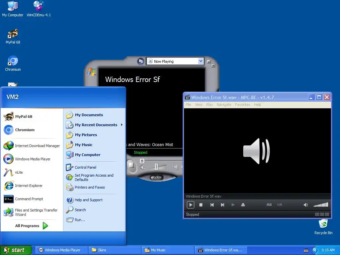Expand the Now Playing dropdown
Image resolution: width=340 pixels, height=255 pixels.
(201, 61)
